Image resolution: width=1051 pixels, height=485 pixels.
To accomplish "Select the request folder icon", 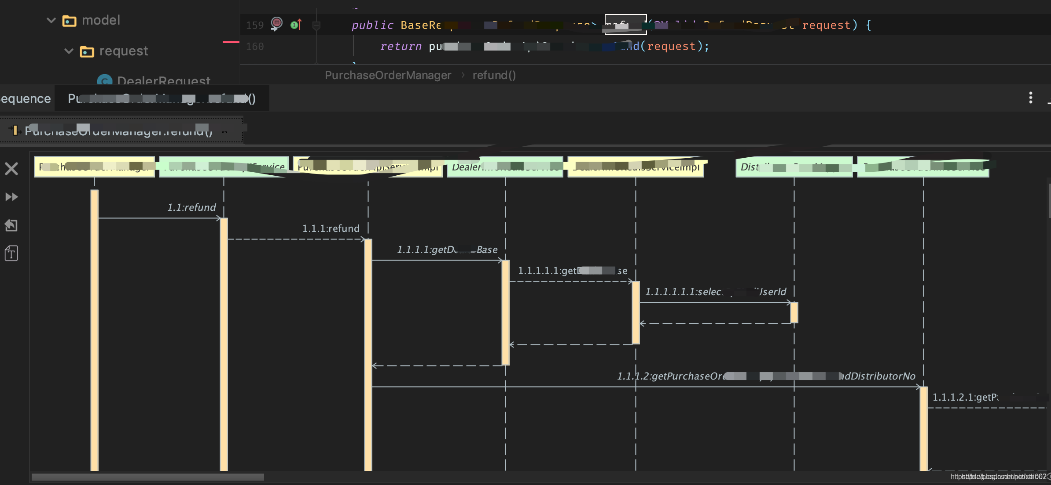I will 87,51.
